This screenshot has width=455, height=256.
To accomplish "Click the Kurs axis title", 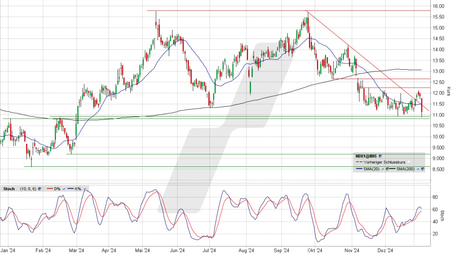I will point(448,91).
